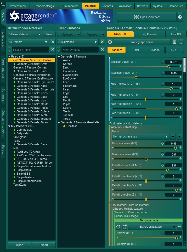
Task: Switch to the Animation tab
Action: coord(125,6)
